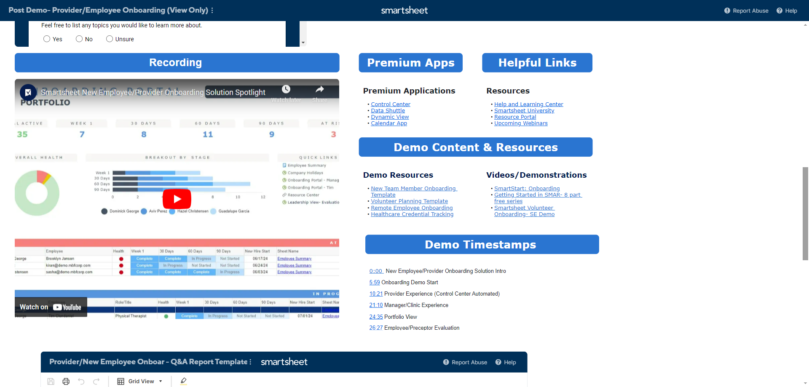The width and height of the screenshot is (809, 387).
Task: Select the No radio button
Action: click(x=79, y=39)
